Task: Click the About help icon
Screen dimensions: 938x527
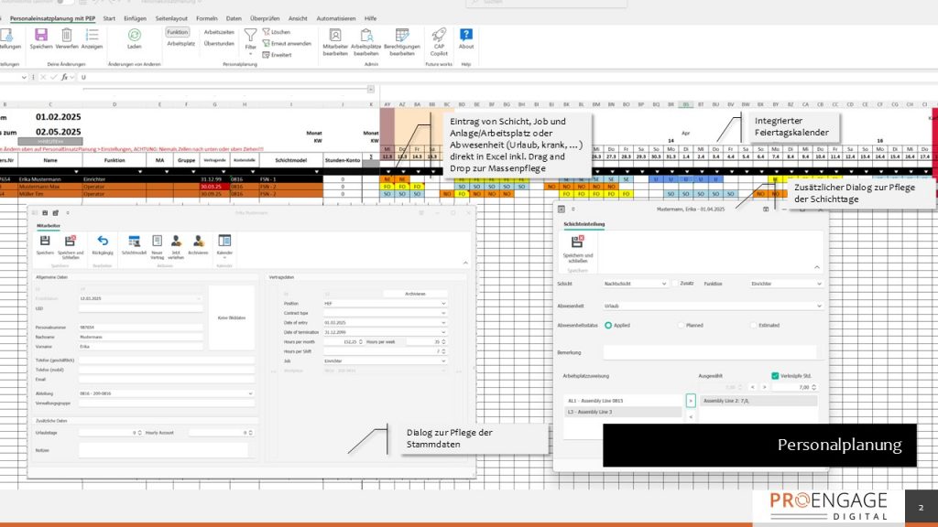Action: pos(466,35)
